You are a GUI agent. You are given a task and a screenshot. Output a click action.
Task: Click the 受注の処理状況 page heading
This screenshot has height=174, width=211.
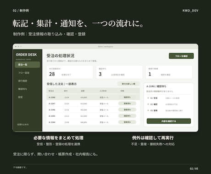(x=61, y=56)
